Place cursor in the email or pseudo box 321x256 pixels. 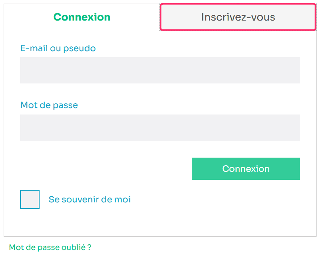point(160,71)
